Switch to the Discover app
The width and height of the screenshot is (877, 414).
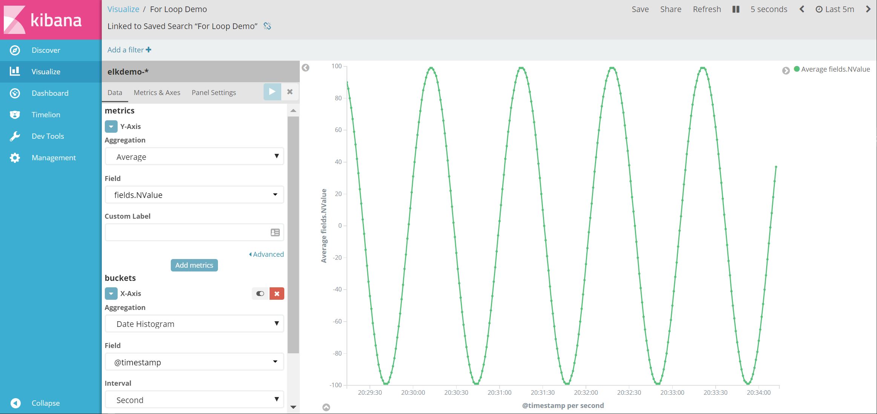click(x=46, y=50)
